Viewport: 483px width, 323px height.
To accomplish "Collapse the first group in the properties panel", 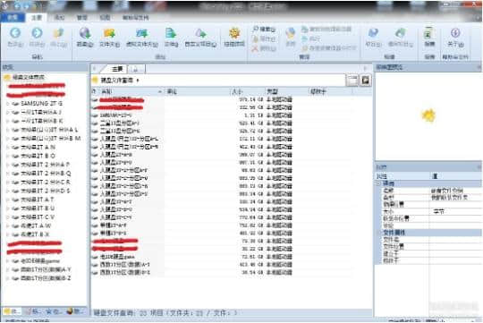I will pyautogui.click(x=378, y=183).
